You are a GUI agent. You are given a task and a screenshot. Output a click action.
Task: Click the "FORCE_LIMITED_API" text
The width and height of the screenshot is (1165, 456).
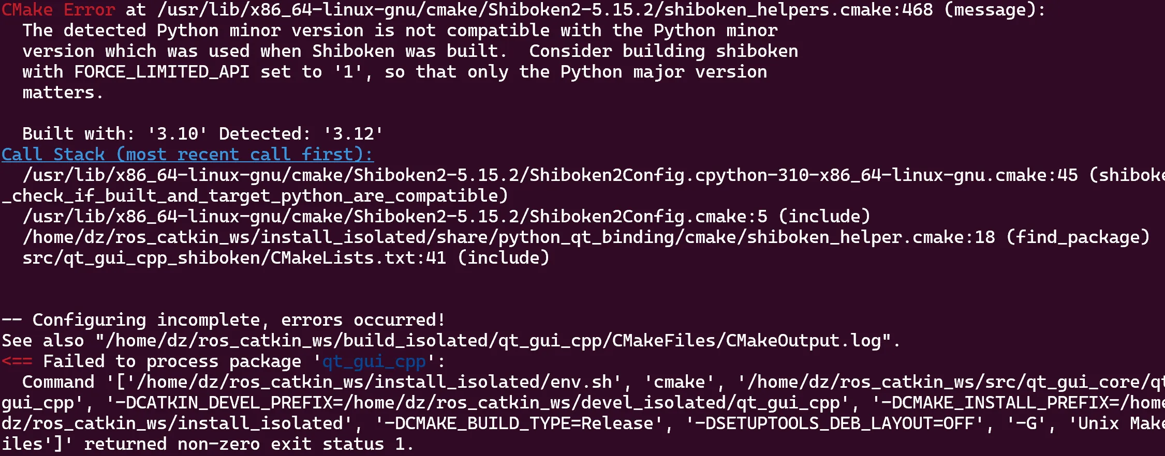(x=161, y=72)
